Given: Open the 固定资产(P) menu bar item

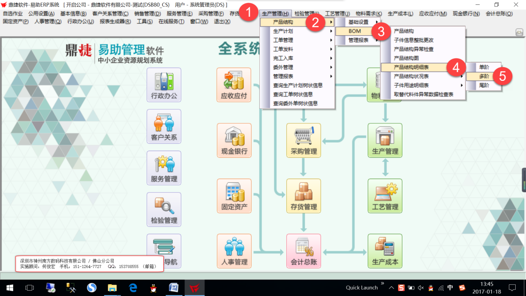Looking at the screenshot, I should [x=15, y=22].
